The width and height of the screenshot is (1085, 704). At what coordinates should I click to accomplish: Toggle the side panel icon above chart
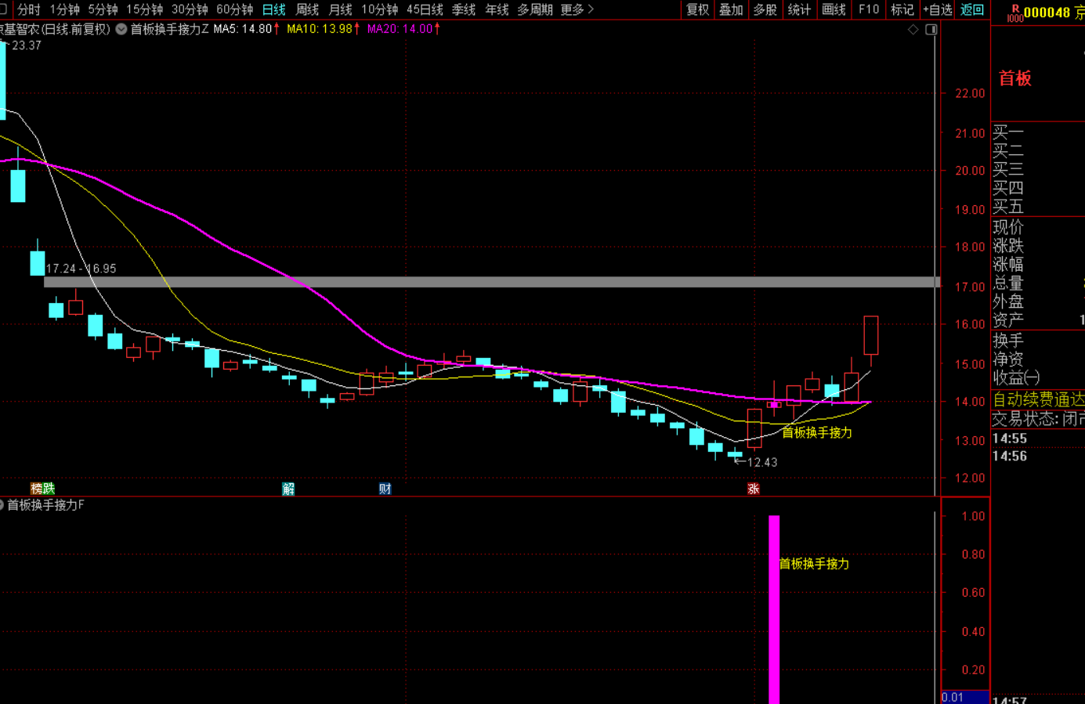point(931,29)
